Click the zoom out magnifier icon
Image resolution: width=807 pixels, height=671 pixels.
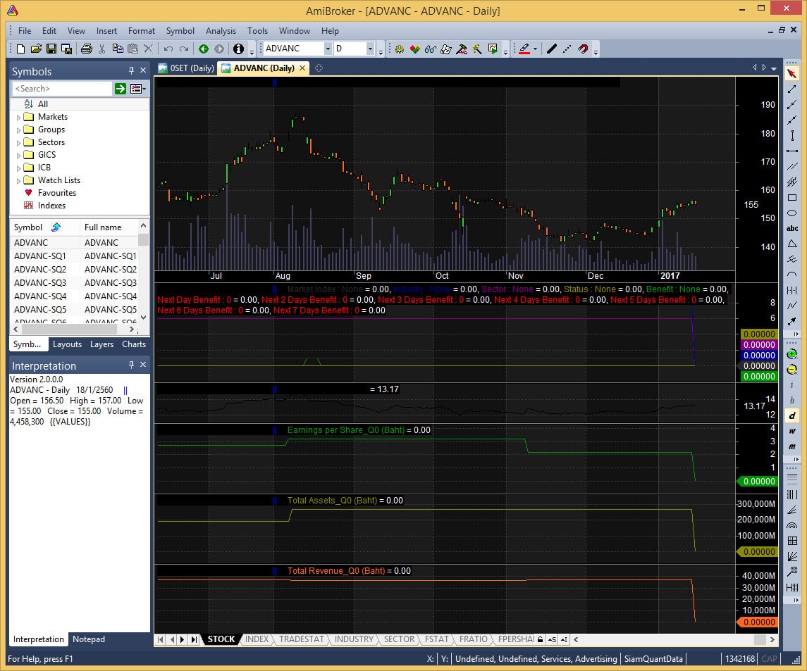click(792, 370)
